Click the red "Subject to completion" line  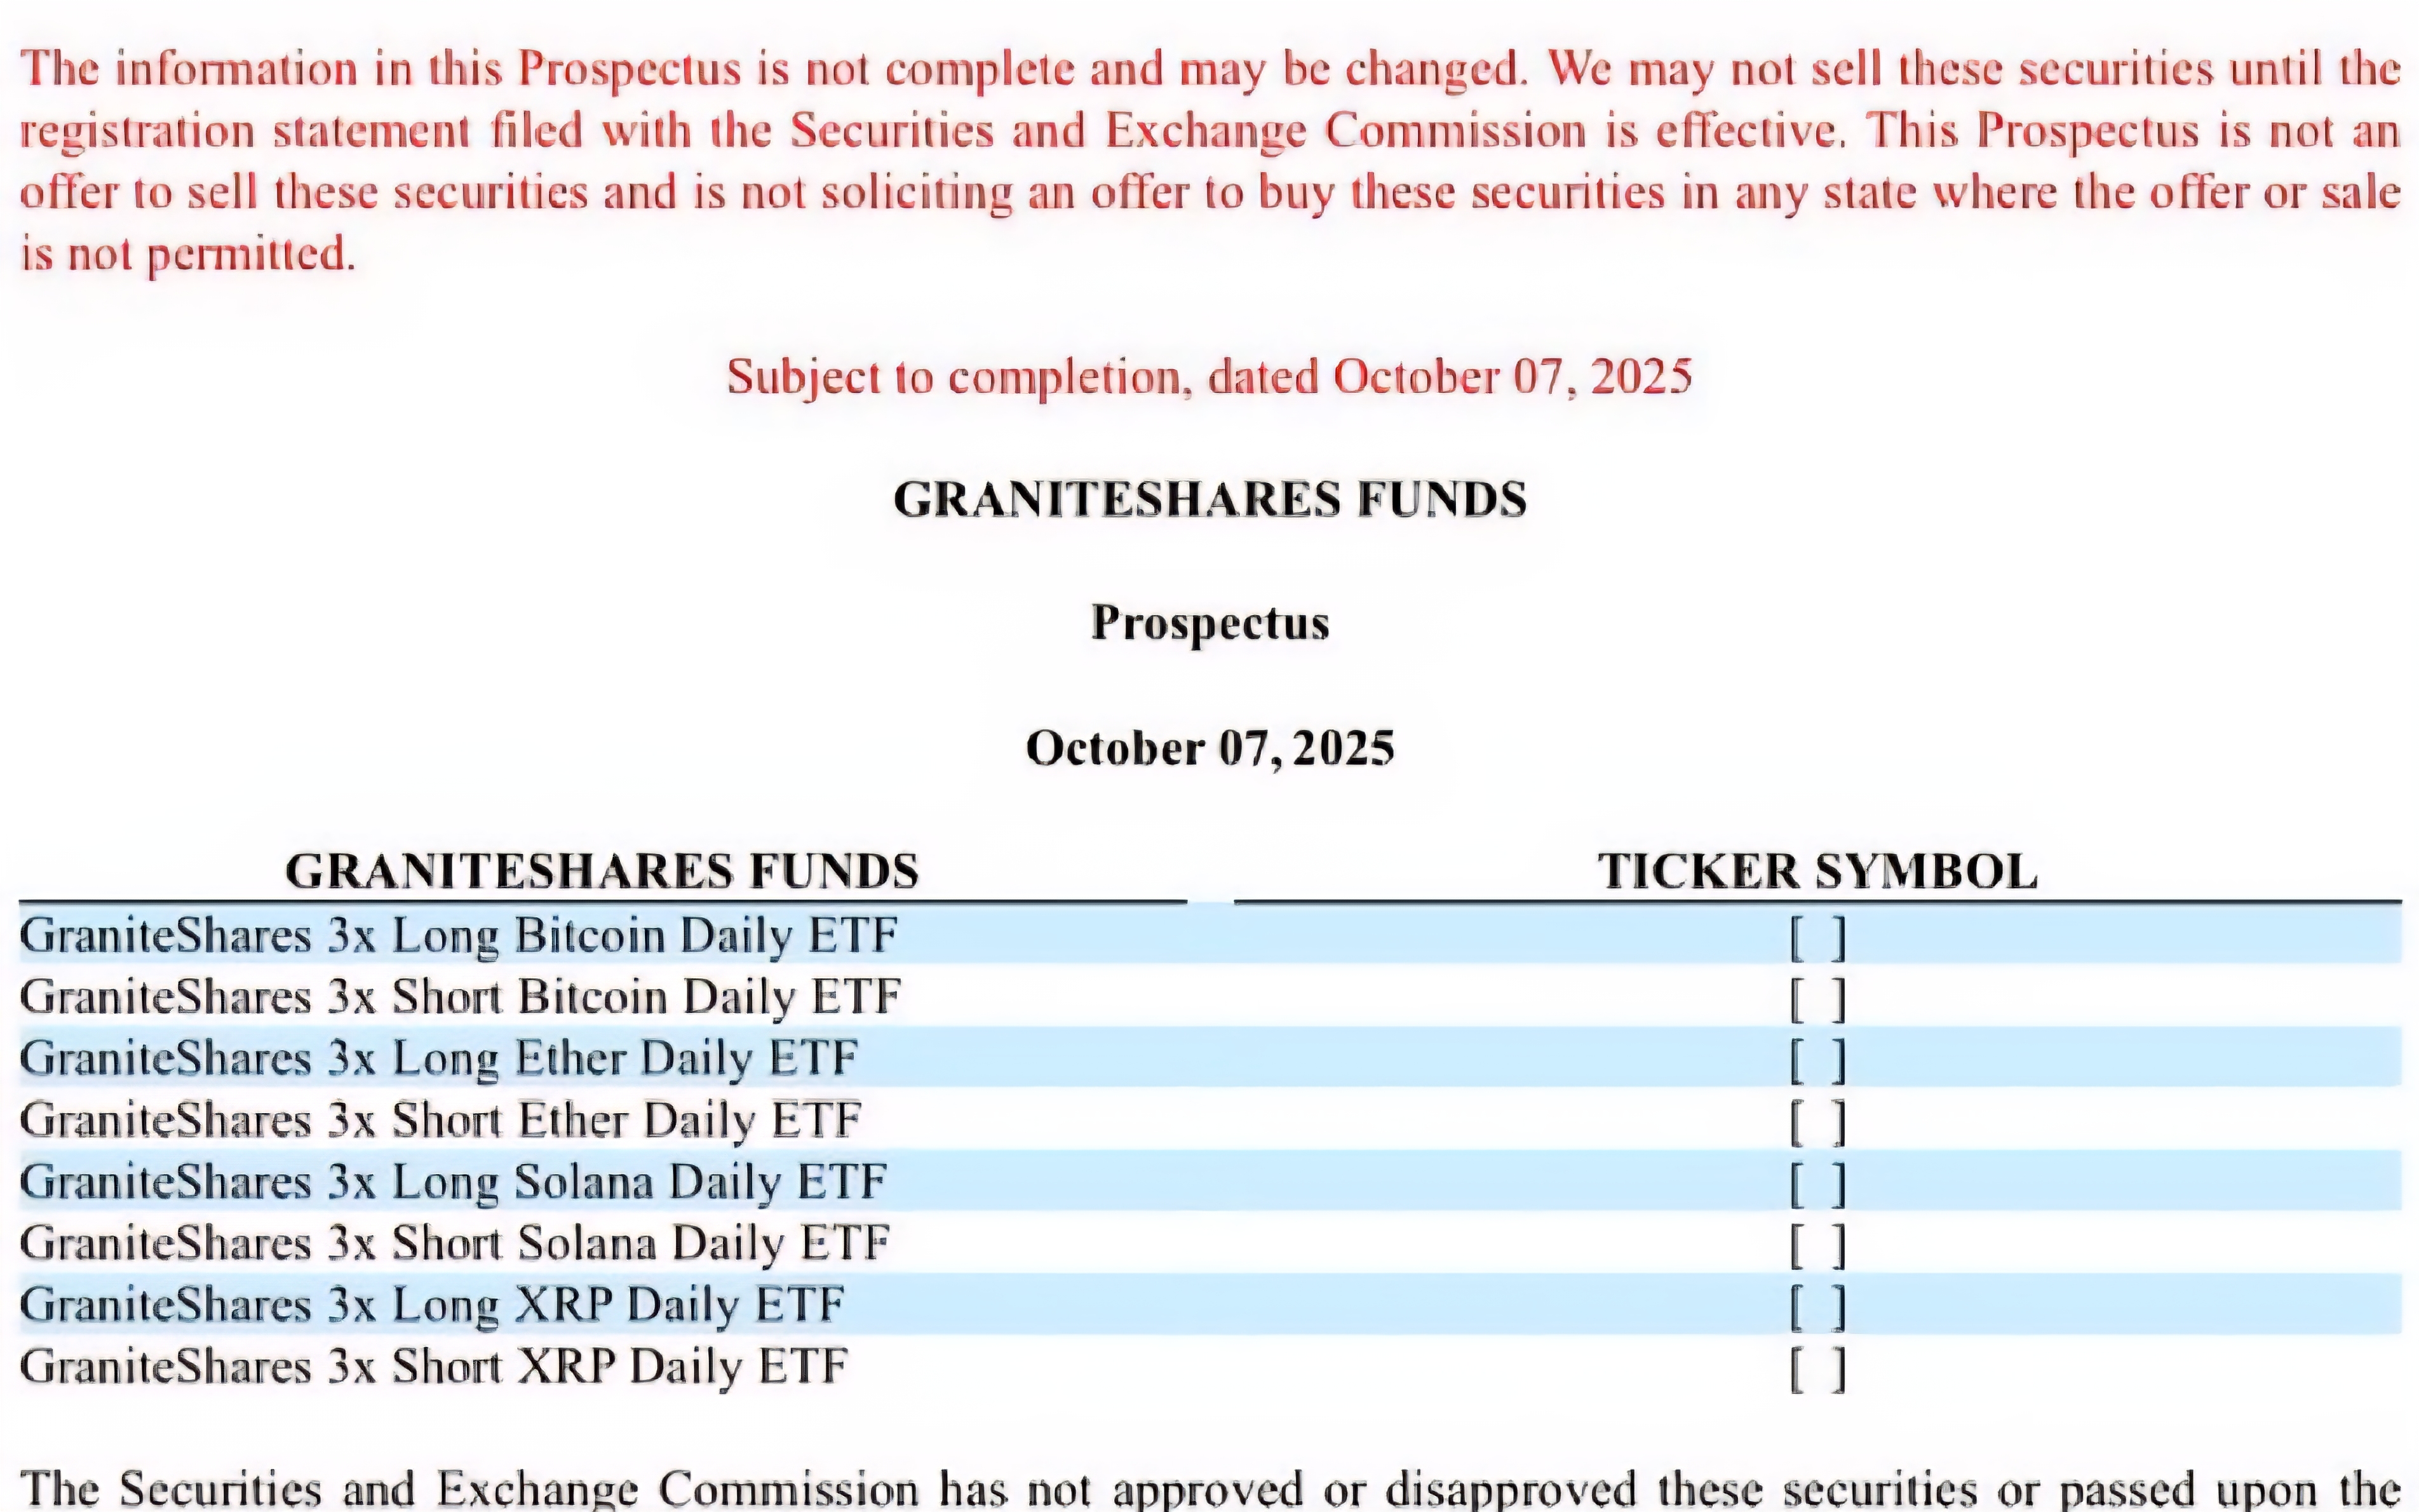pos(1209,377)
